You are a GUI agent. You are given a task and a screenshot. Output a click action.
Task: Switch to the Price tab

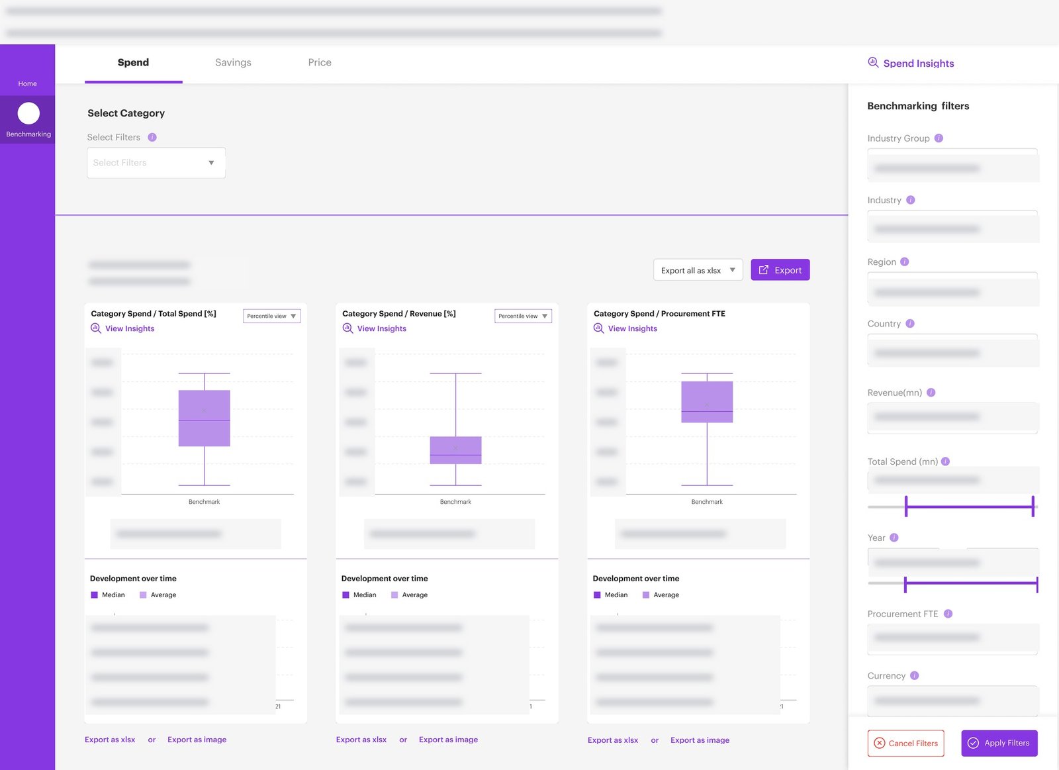coord(320,63)
